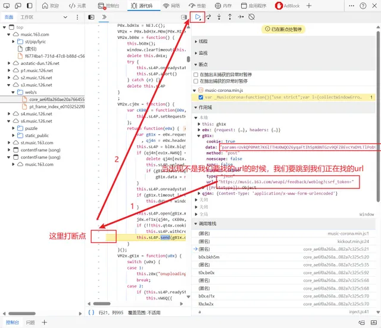This screenshot has width=381, height=328.
Task: Open the AdBlock panel tab
Action: [287, 5]
